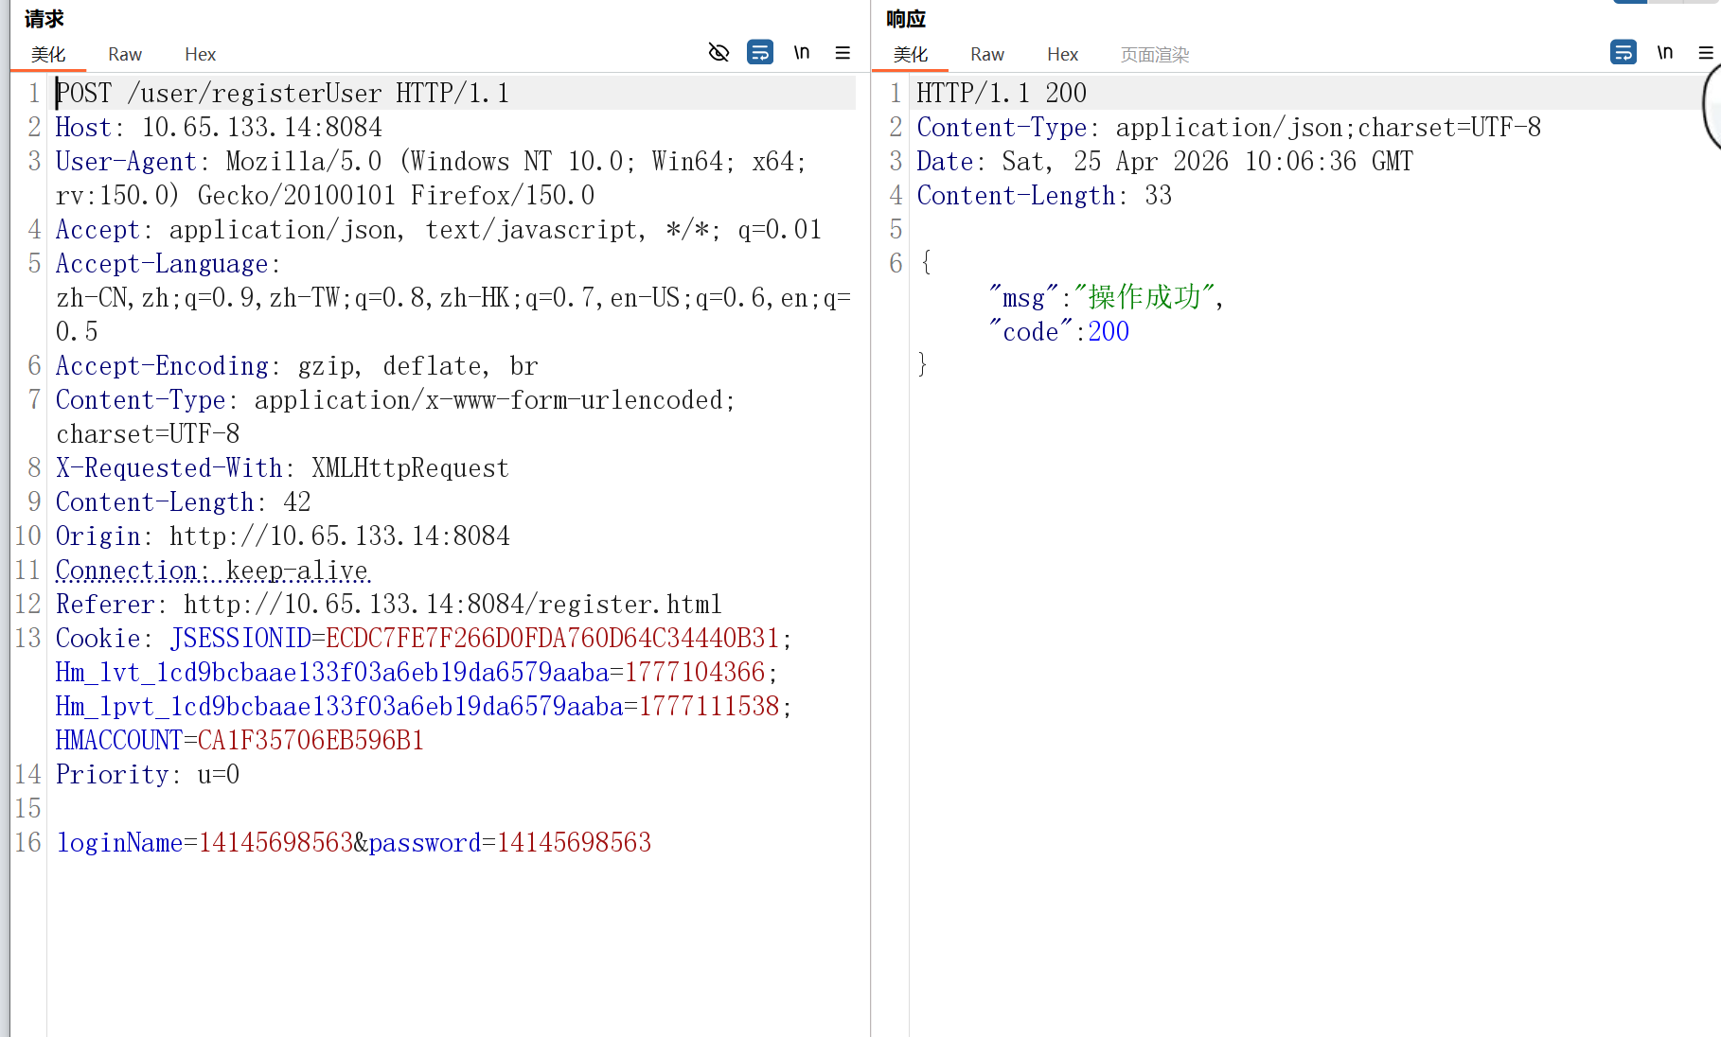This screenshot has height=1037, width=1721.
Task: Click the 请求 panel title
Action: (44, 19)
